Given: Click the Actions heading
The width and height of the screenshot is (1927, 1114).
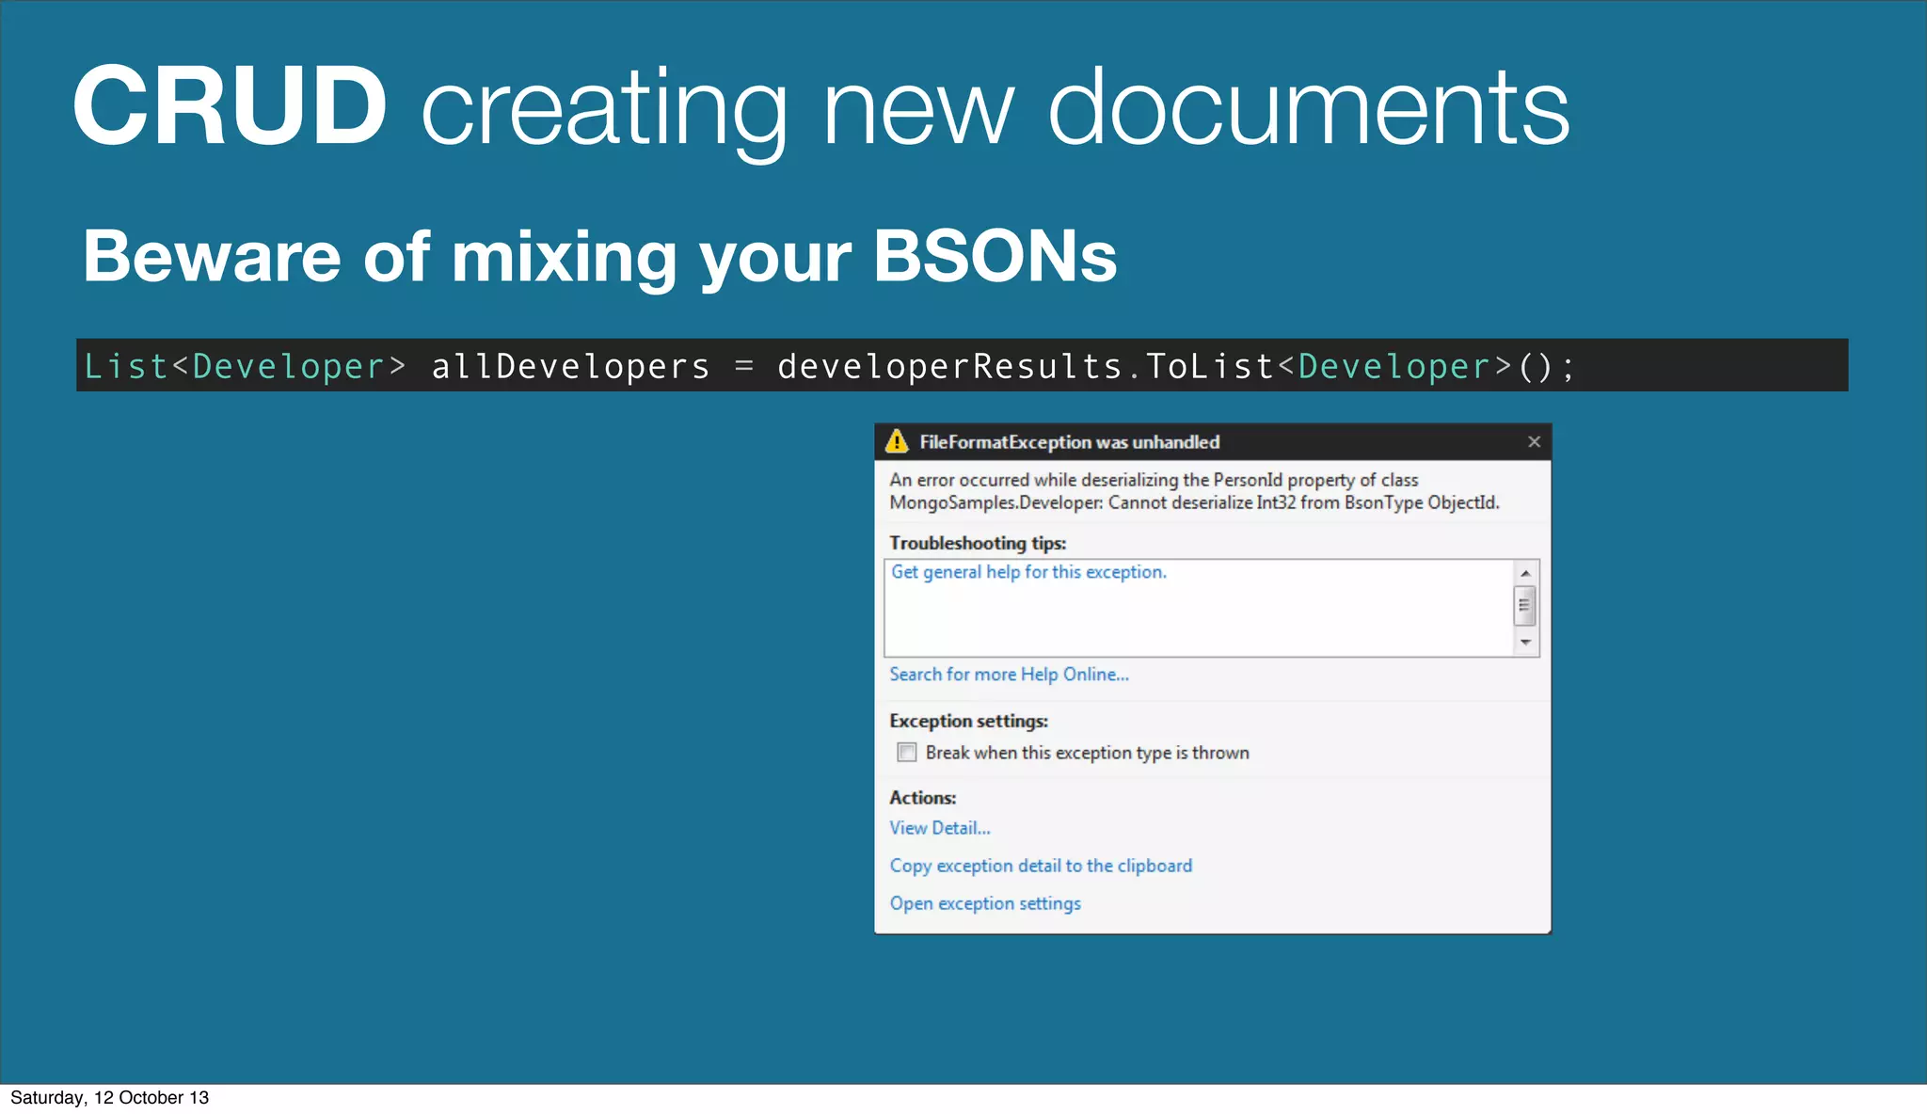Looking at the screenshot, I should click(922, 798).
